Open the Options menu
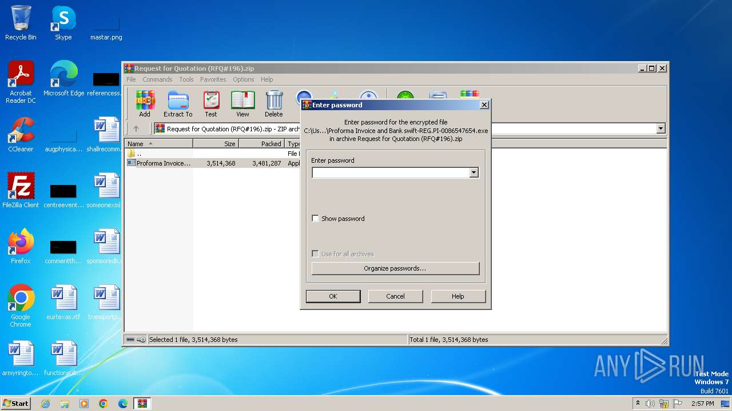 point(243,79)
